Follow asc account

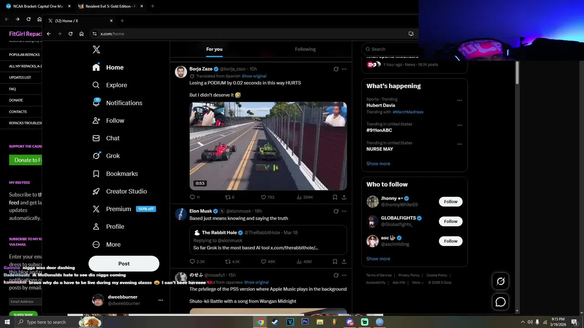(x=451, y=241)
